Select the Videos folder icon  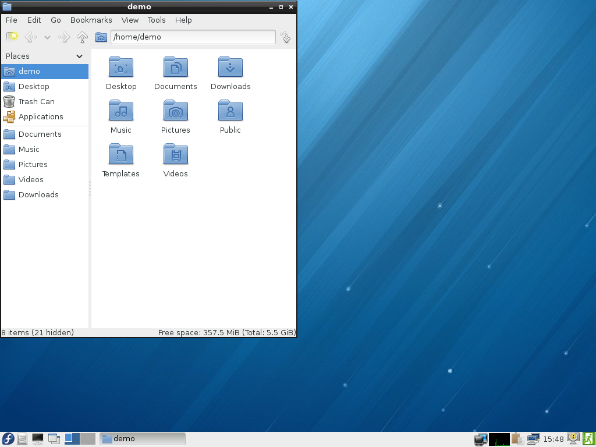[x=176, y=154]
